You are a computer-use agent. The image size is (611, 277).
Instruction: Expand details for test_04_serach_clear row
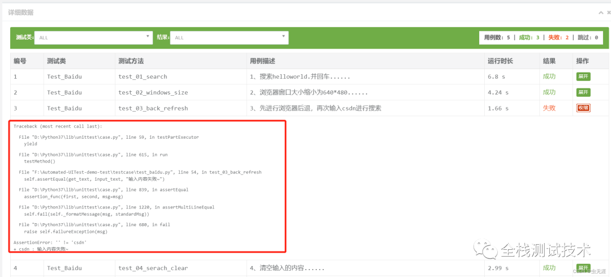tap(583, 267)
